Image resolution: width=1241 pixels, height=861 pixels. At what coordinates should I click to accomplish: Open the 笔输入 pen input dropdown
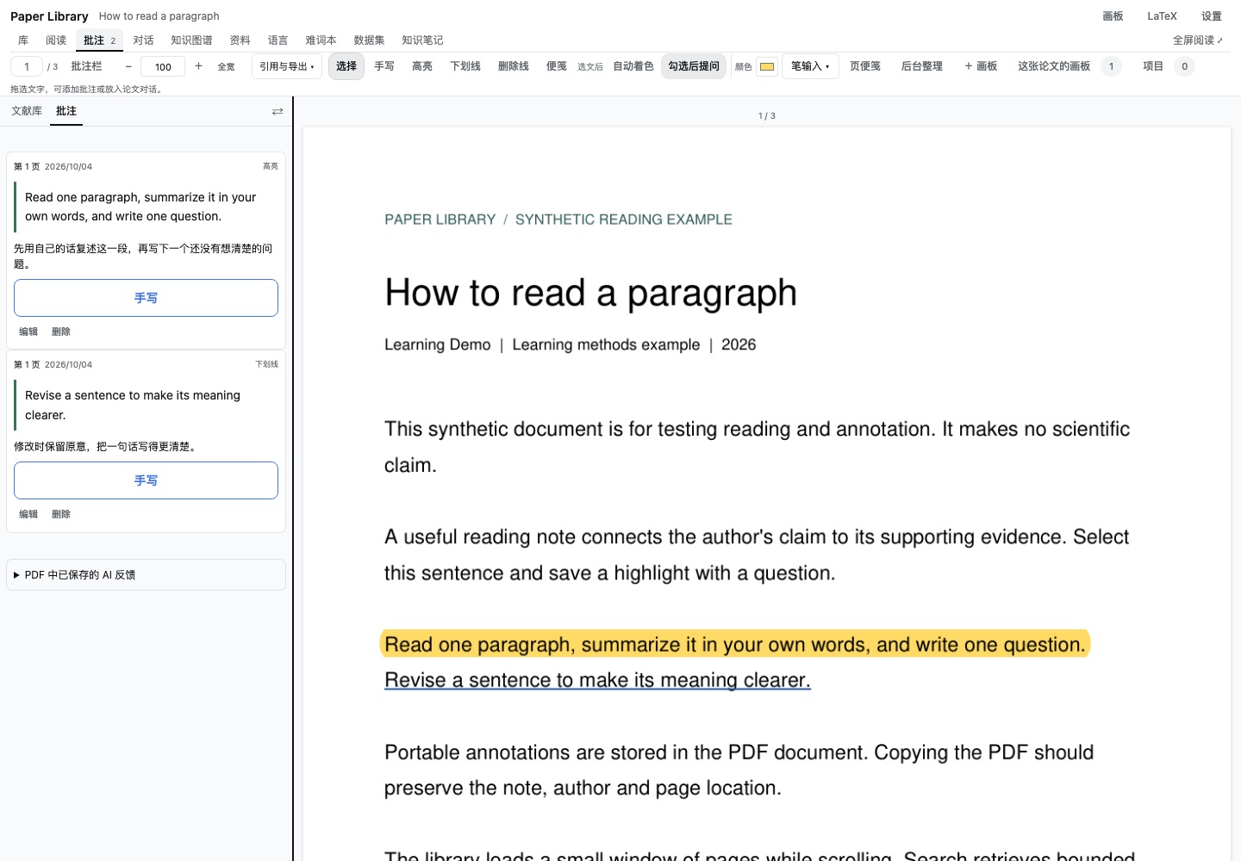click(810, 66)
